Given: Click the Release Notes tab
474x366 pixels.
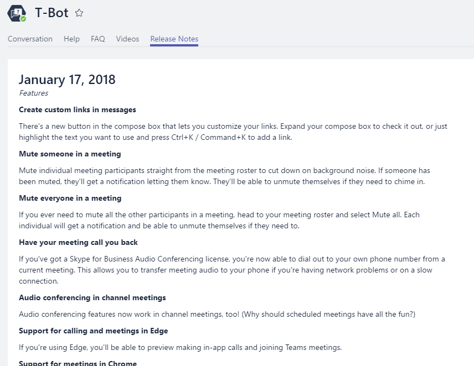Looking at the screenshot, I should click(174, 39).
